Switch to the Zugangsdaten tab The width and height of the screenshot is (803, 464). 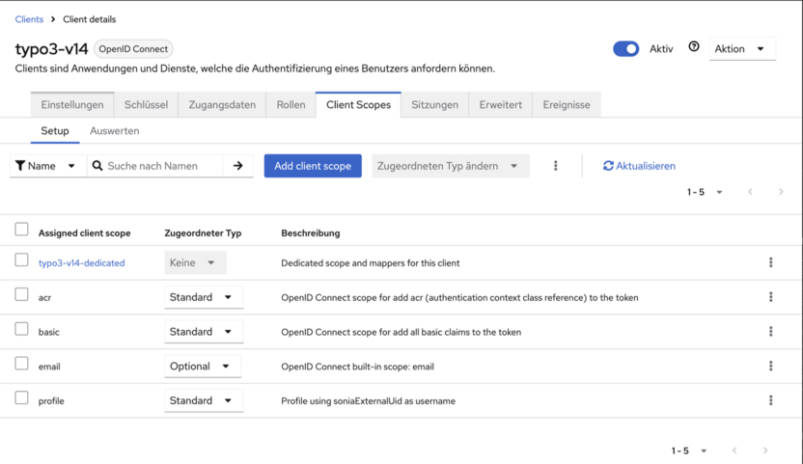tap(222, 104)
